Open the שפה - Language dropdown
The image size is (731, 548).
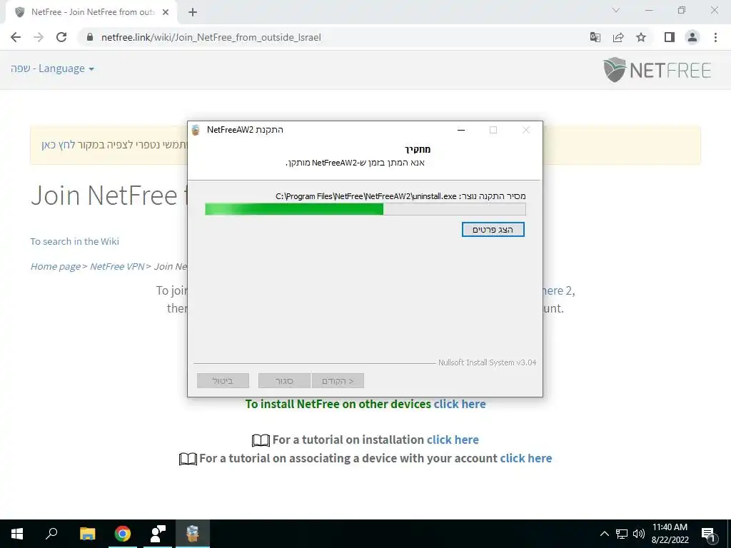click(52, 68)
